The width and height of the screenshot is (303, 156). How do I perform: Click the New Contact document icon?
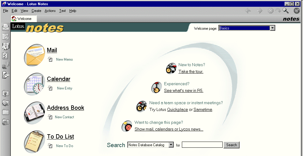tap(50, 117)
